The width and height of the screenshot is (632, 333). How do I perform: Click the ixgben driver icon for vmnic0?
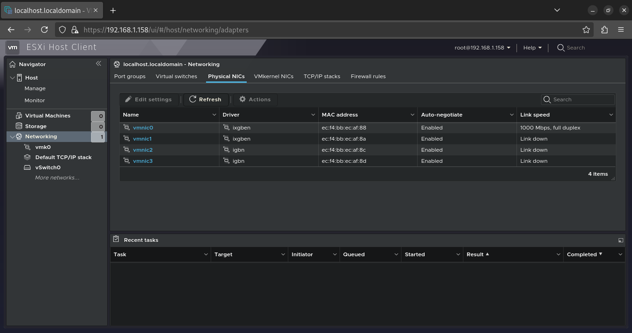(226, 128)
